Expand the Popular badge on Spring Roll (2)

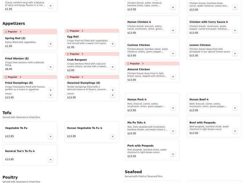[x=20, y=31]
